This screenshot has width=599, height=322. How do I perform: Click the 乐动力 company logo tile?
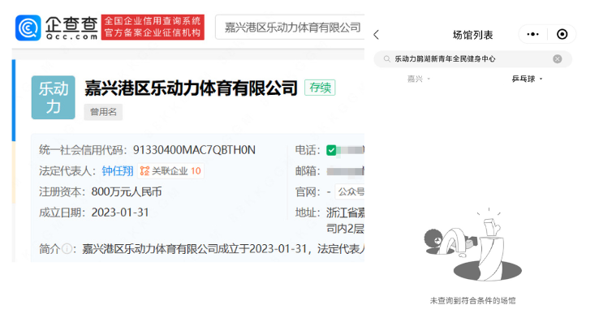coord(53,97)
